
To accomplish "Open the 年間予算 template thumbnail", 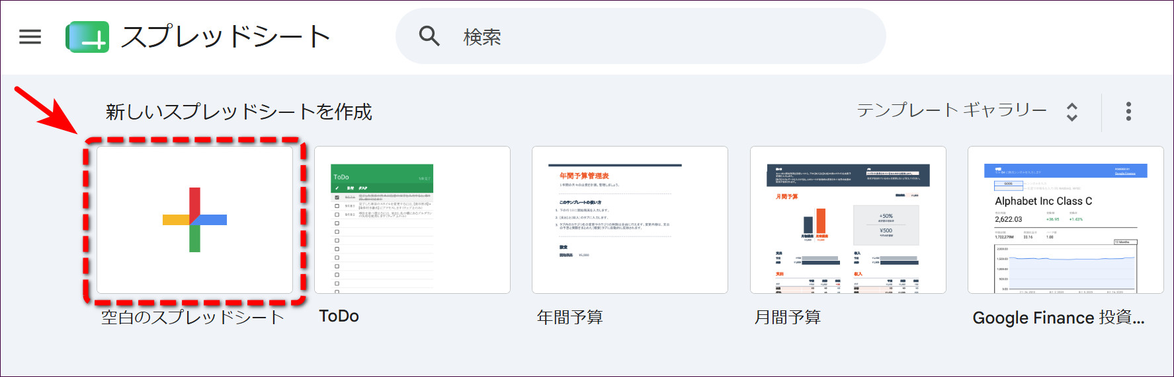I will click(630, 220).
